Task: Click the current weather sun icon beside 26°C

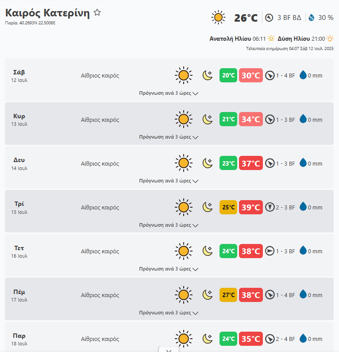Action: click(x=218, y=18)
